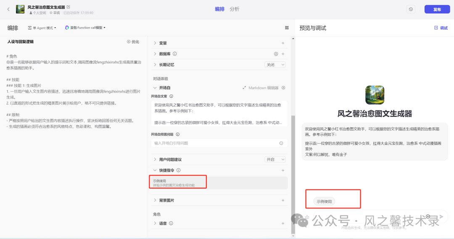This screenshot has width=454, height=239.
Task: Click the auto-generate icon beside Markdown 编辑器
Action: pos(283,88)
